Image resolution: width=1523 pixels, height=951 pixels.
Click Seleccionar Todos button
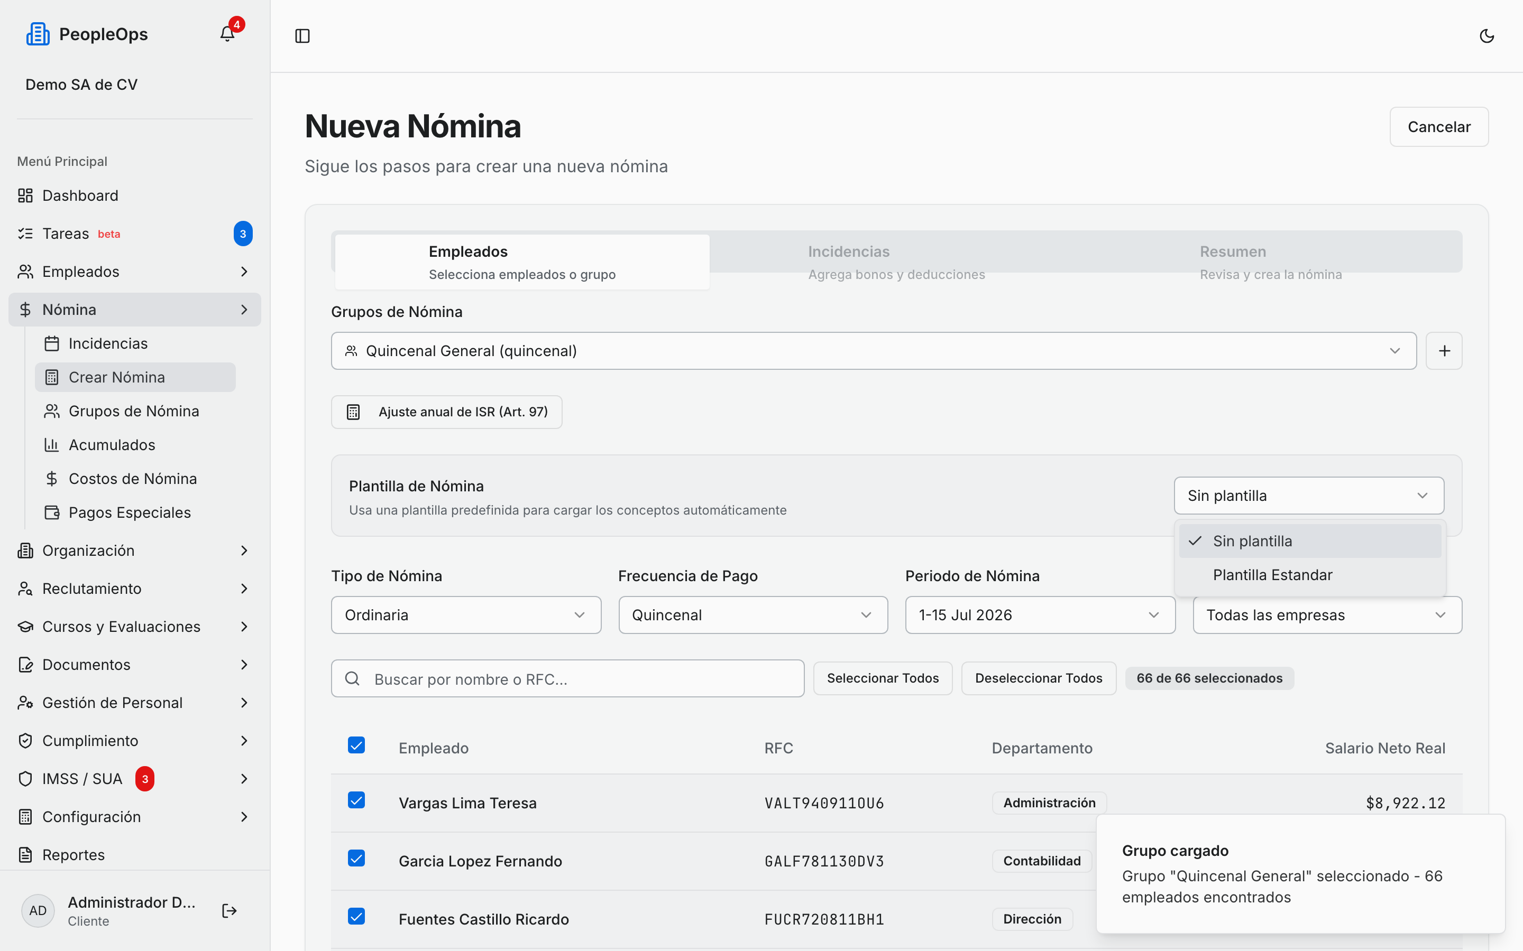coord(882,678)
